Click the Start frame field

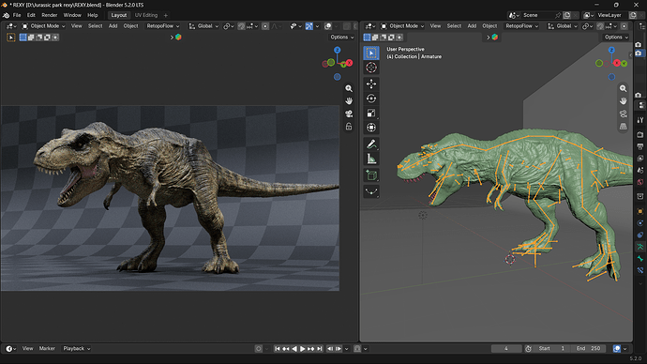tap(552, 349)
